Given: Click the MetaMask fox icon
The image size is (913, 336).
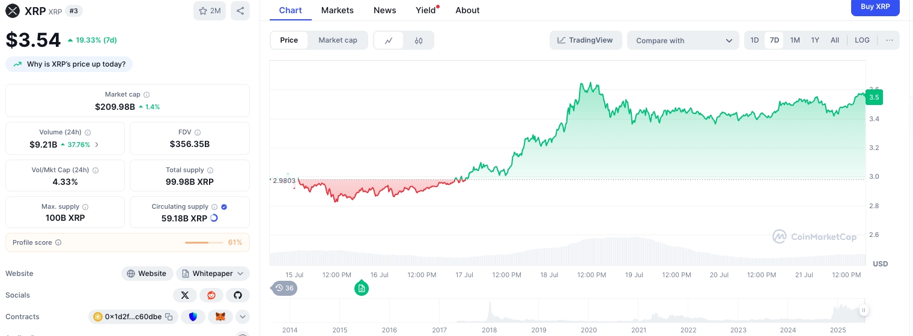Looking at the screenshot, I should pyautogui.click(x=220, y=317).
